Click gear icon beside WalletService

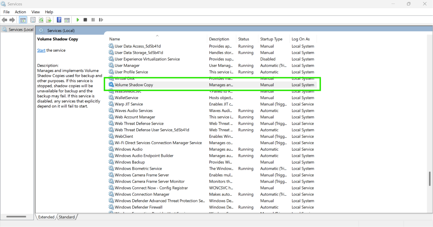pos(111,98)
